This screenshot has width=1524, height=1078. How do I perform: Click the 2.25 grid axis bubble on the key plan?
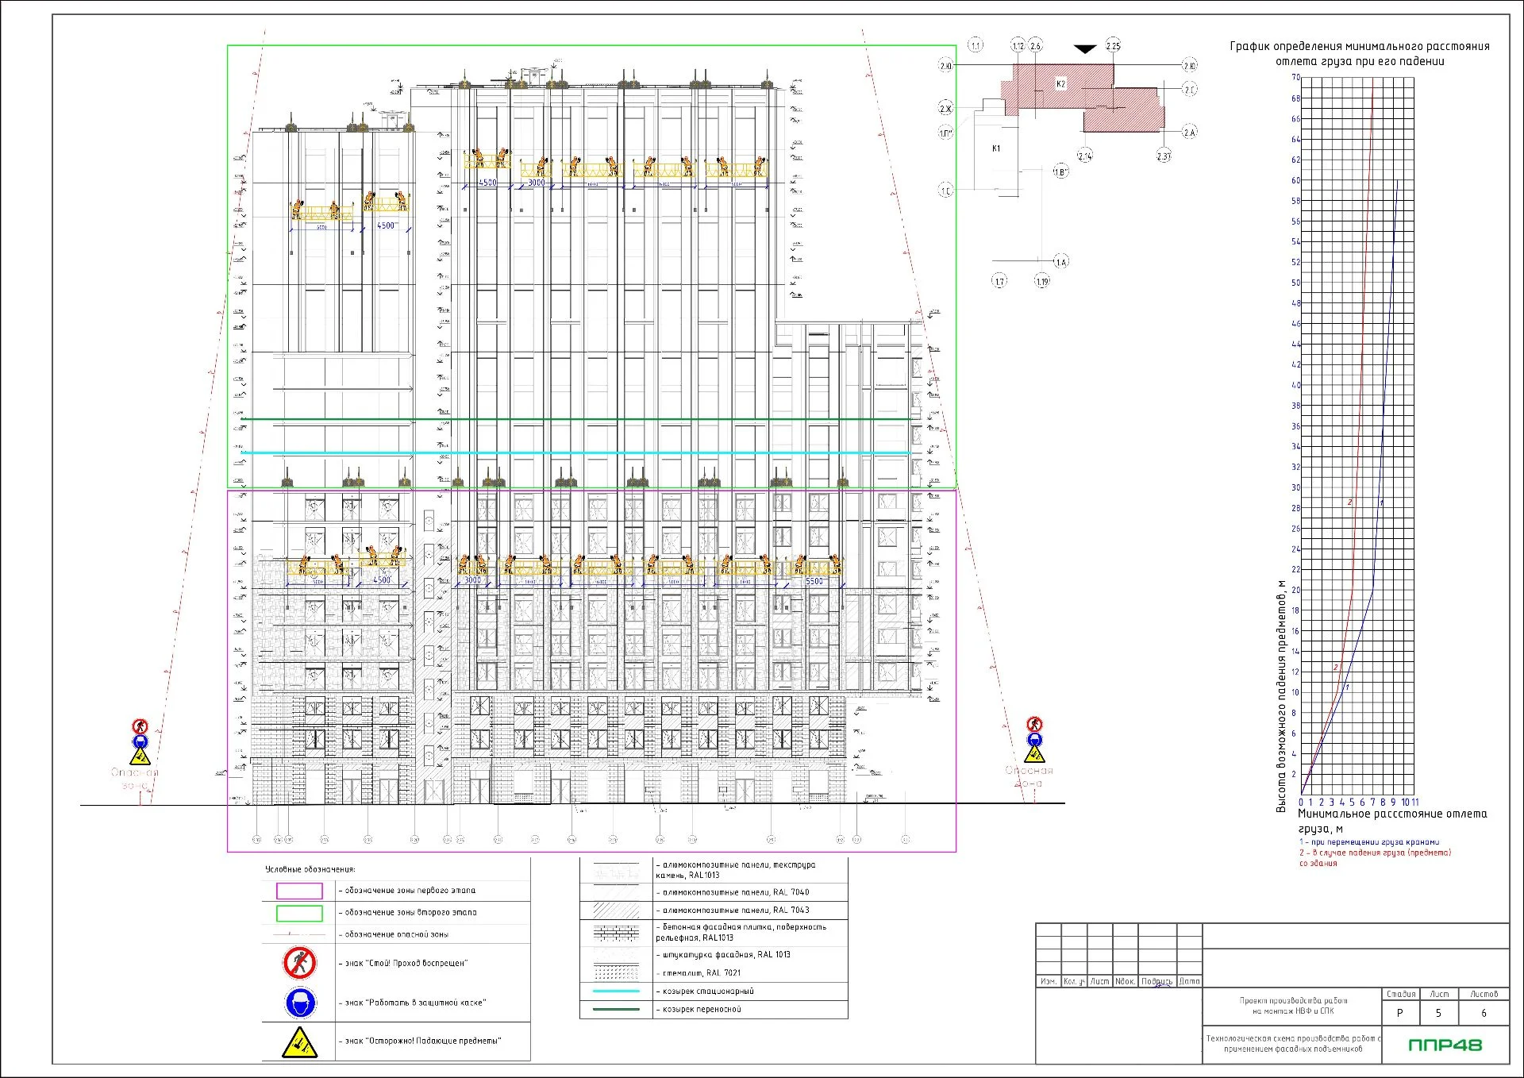tap(1113, 46)
